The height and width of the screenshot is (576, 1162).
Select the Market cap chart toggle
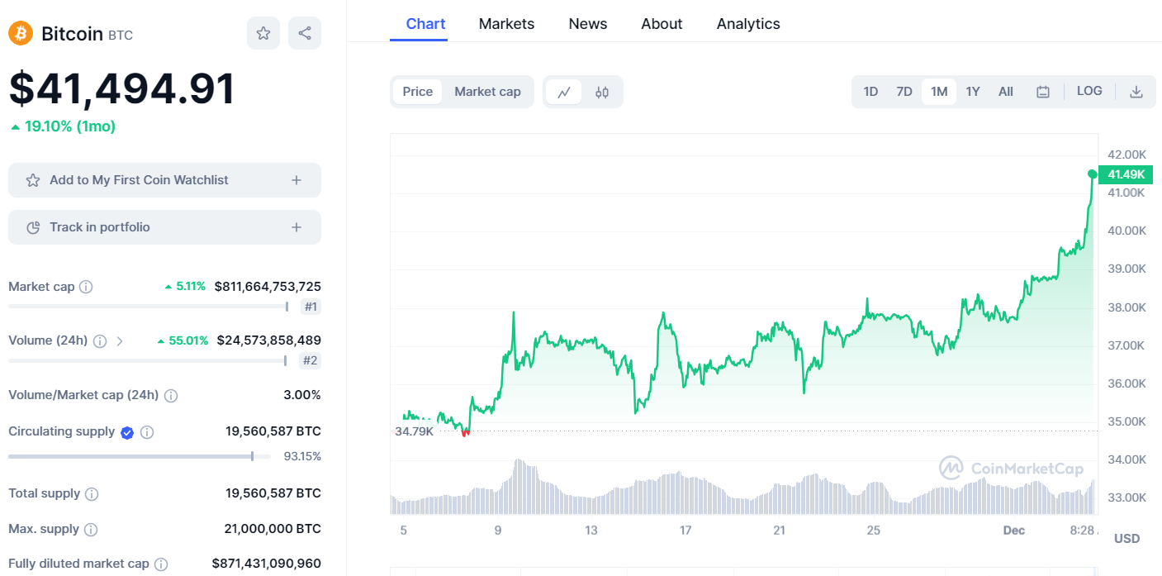pos(487,92)
